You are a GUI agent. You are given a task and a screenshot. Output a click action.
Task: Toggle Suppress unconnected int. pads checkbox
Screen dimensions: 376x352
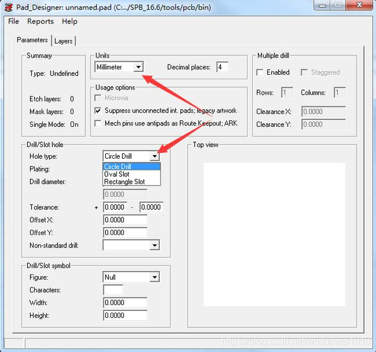tap(98, 110)
